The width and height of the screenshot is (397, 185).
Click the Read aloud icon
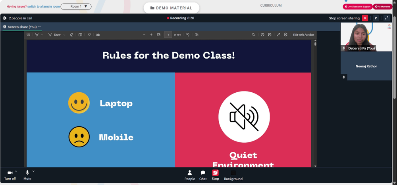[x=89, y=34]
